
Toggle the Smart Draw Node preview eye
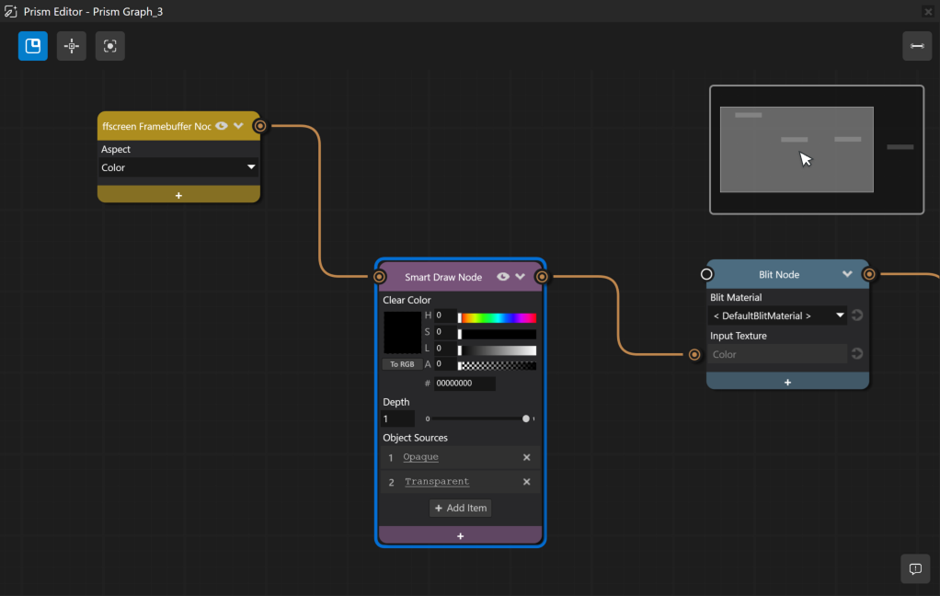click(x=503, y=277)
